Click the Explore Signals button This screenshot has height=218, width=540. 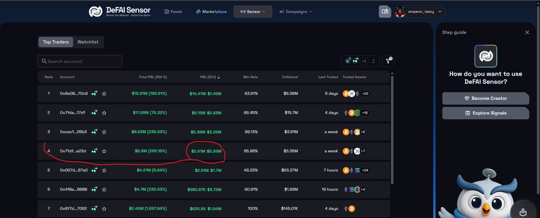click(486, 113)
